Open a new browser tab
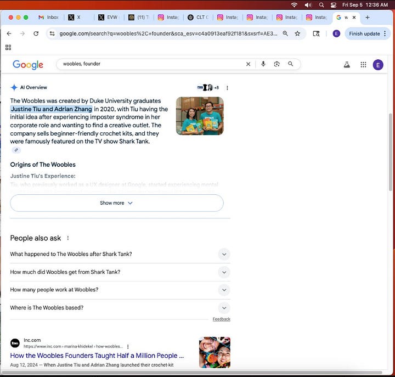 coord(367,18)
